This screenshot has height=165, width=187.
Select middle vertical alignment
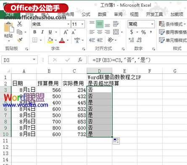[100, 24]
